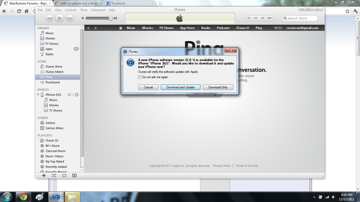The image size is (360, 202).
Task: Open the Windows Start button
Action: (x=7, y=197)
